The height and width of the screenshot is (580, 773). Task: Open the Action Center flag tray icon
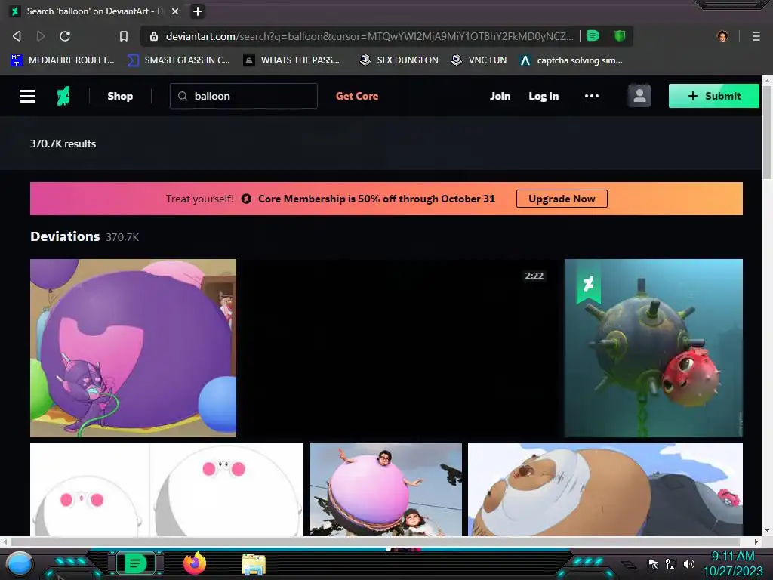653,564
